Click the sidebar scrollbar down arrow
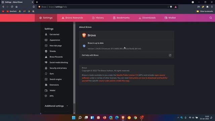Image resolution: width=215 pixels, height=121 pixels. [x=74, y=113]
